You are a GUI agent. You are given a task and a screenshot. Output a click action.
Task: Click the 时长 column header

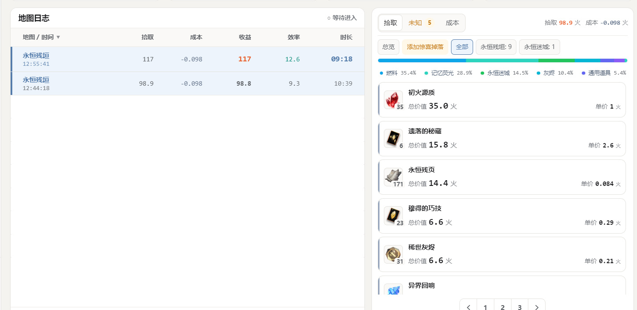tap(346, 37)
